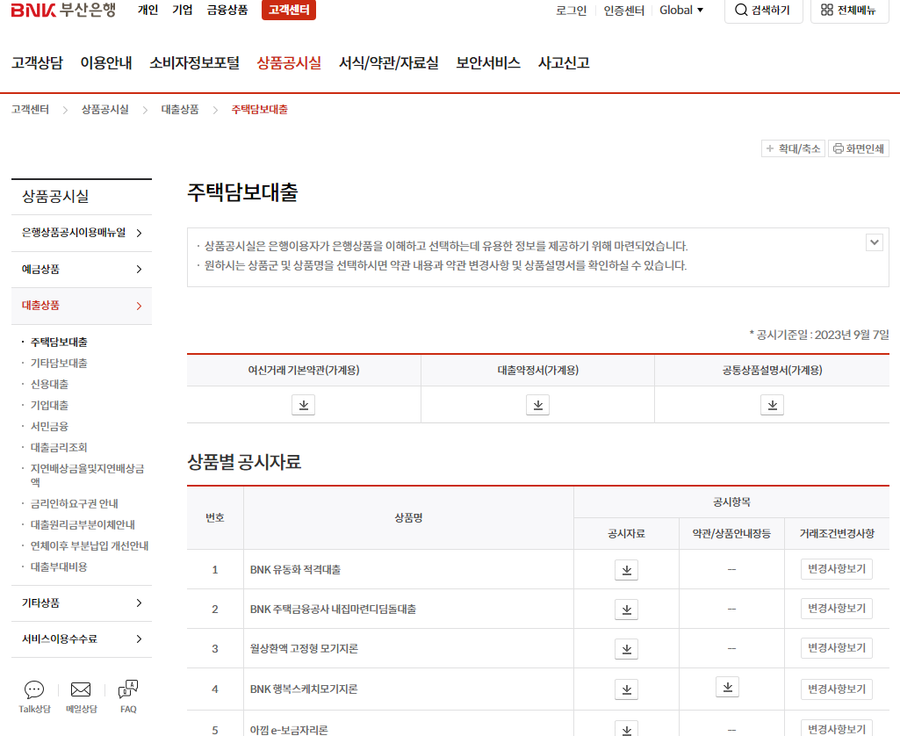Viewport: 900px width, 736px height.
Task: Collapse the info notice box chevron
Action: tap(875, 242)
